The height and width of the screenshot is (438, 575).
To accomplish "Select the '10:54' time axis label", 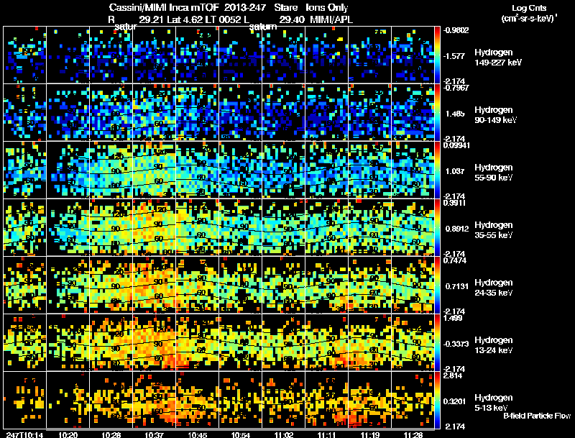I will pos(241,434).
